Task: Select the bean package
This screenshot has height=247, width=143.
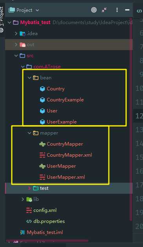Action: (x=46, y=78)
